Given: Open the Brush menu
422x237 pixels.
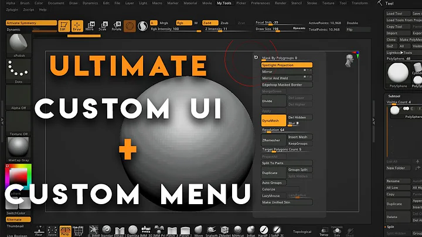Looking at the screenshot, I should [25, 3].
